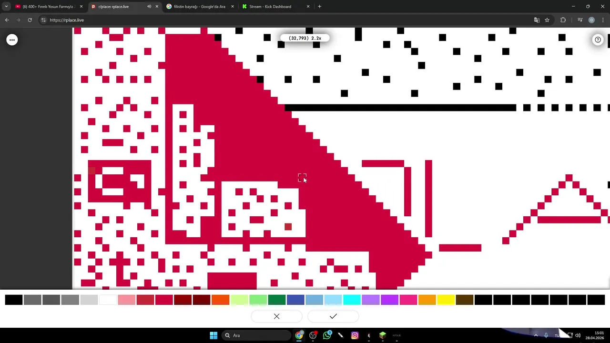The width and height of the screenshot is (610, 343).
Task: Open media controls in browser toolbar
Action: tap(580, 20)
